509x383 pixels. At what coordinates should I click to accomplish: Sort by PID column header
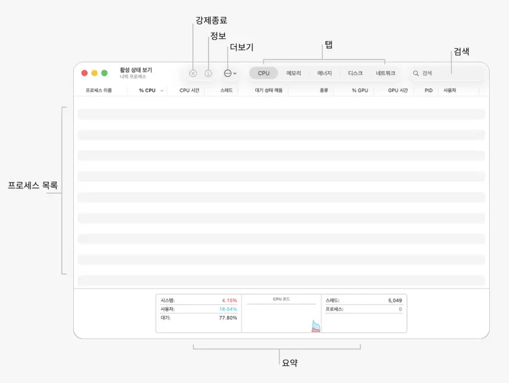click(x=429, y=91)
